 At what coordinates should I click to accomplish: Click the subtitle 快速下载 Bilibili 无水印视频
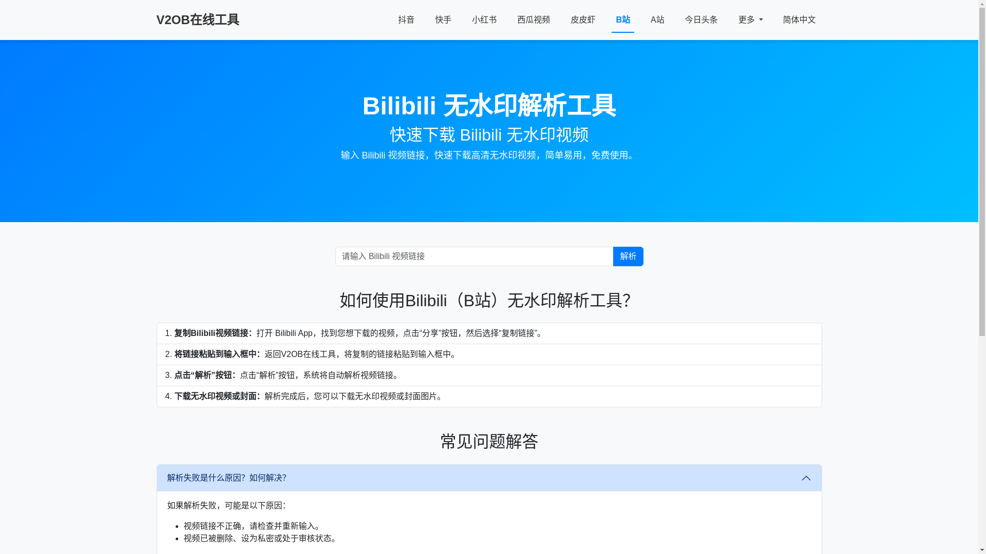489,135
